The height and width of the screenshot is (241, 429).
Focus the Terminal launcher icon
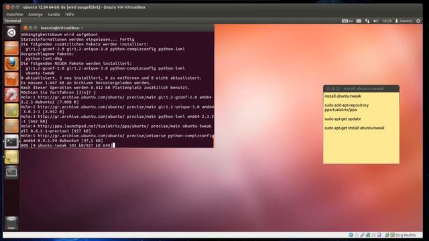click(11, 141)
